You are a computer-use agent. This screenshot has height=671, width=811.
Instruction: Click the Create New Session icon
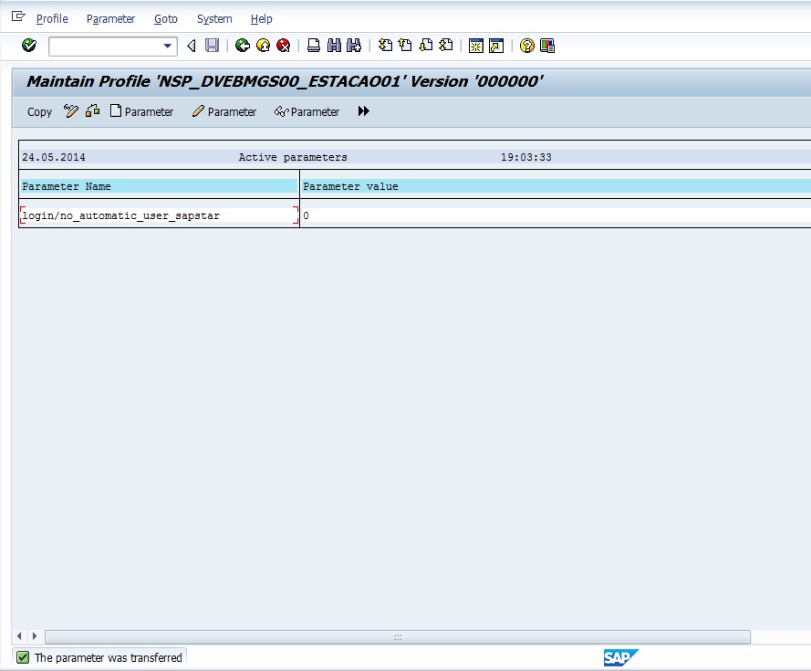(x=475, y=46)
